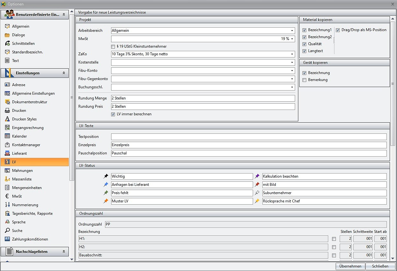The height and width of the screenshot is (271, 397).
Task: Click the Allgemein sidebar icon
Action: point(7,26)
